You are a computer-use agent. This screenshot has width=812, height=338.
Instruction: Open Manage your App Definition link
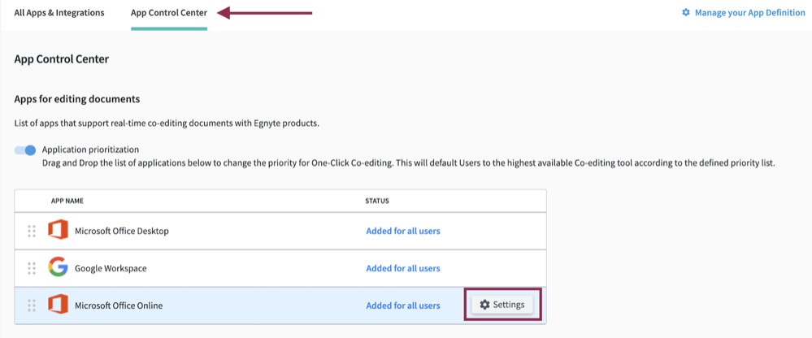[749, 13]
